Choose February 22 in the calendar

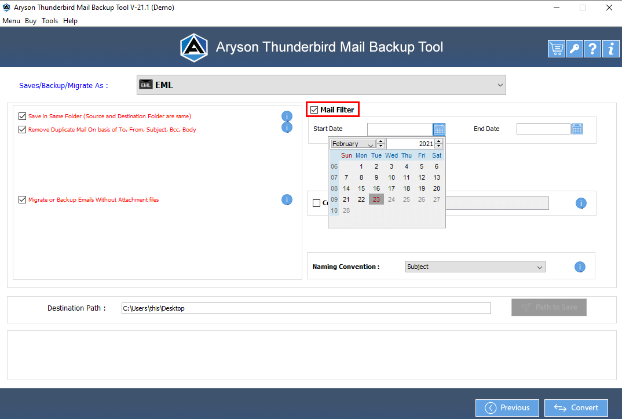[x=361, y=199]
